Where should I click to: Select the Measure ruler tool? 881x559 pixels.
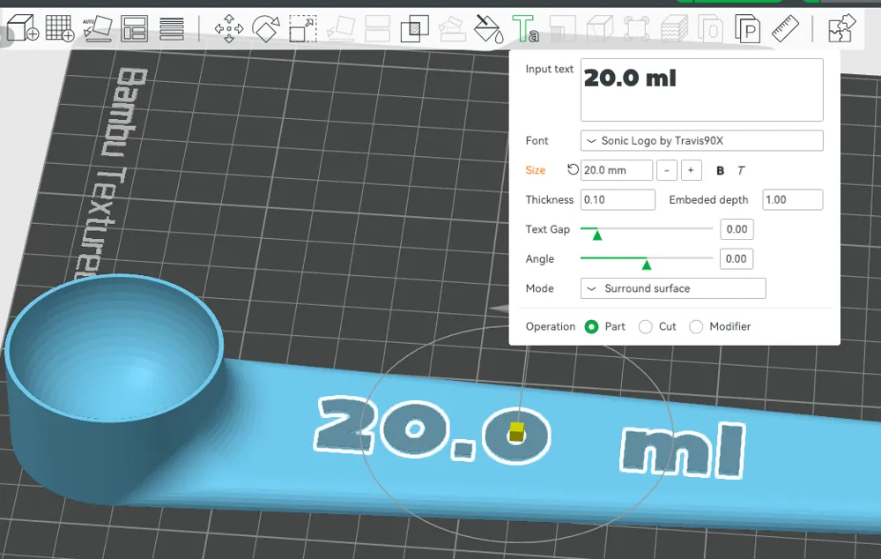click(x=785, y=28)
